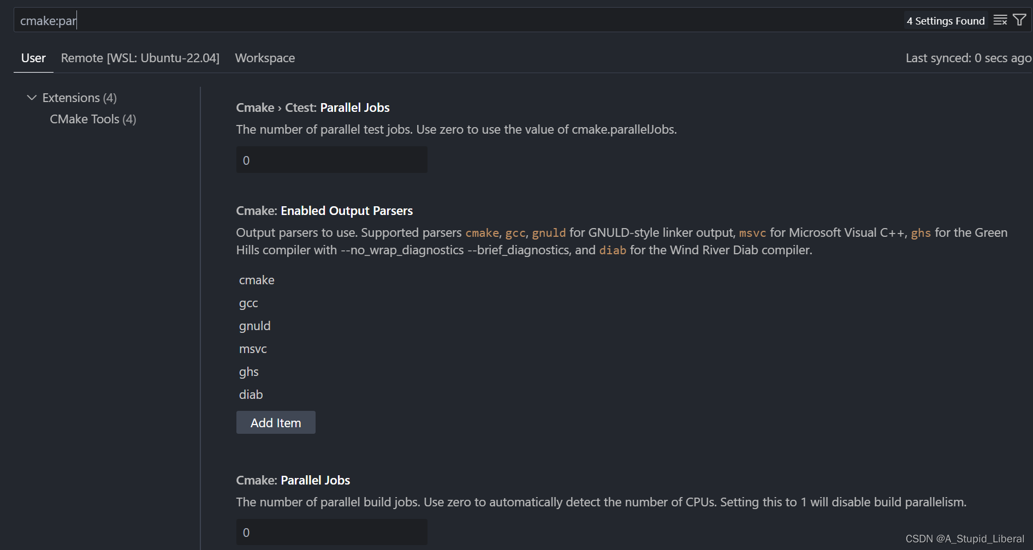Collapse the Extensions (4) tree chevron
1033x550 pixels.
(32, 98)
